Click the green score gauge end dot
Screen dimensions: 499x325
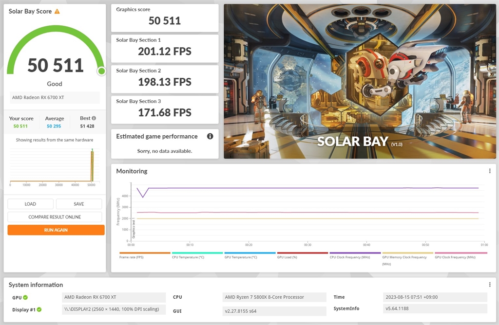pyautogui.click(x=101, y=71)
